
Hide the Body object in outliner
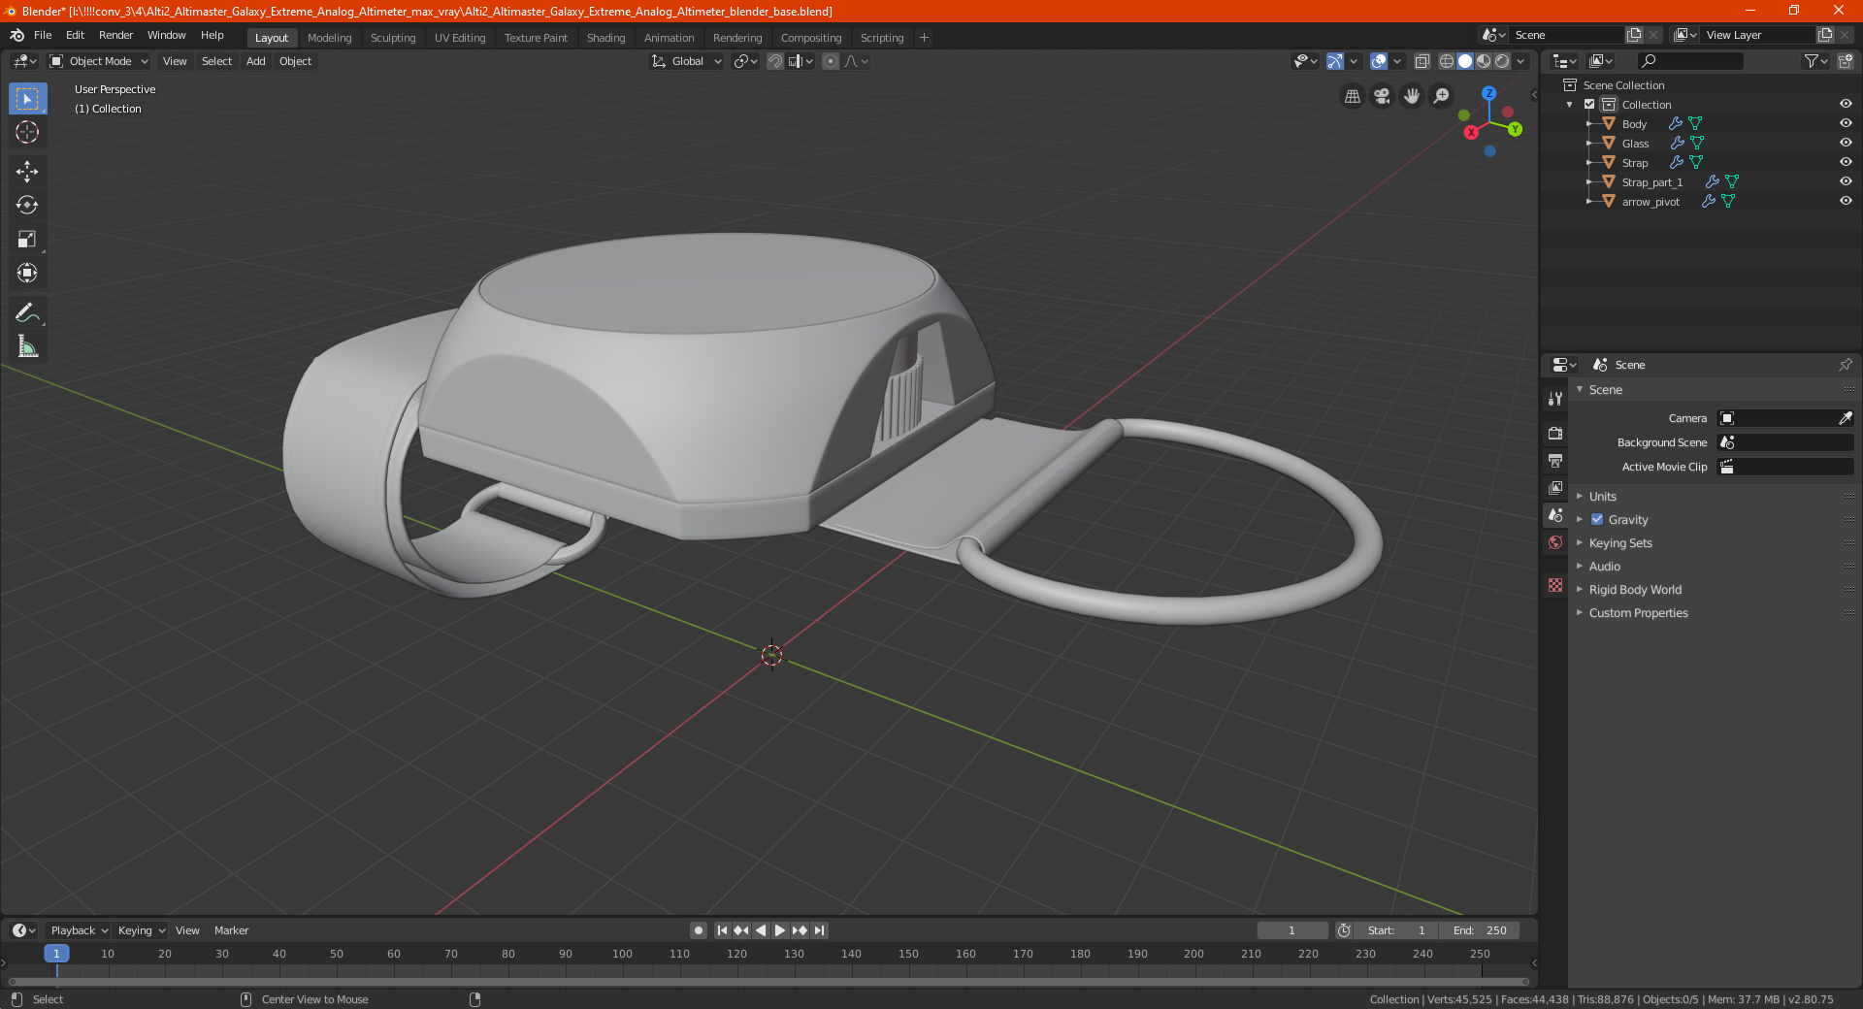[1846, 123]
